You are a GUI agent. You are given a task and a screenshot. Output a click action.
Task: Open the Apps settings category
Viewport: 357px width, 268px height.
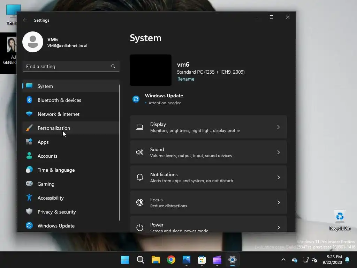pyautogui.click(x=71, y=142)
